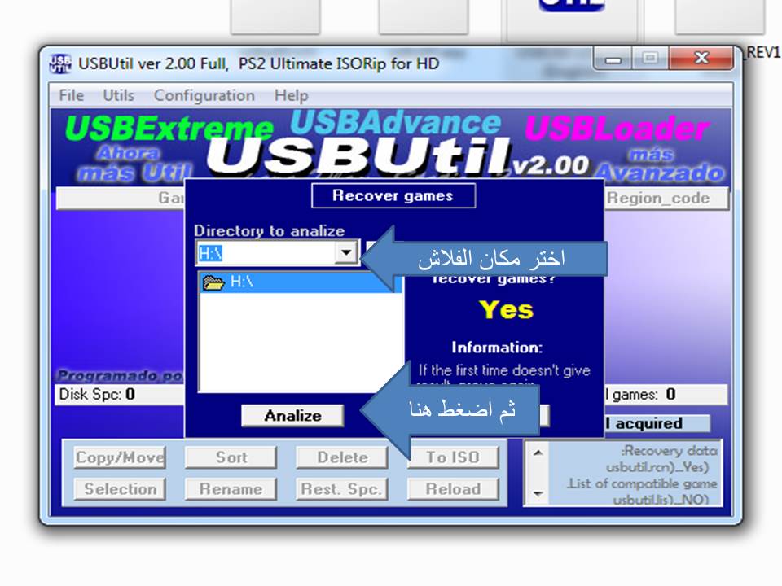This screenshot has width=782, height=586.
Task: Click the games: 0 counter text
Action: tap(644, 395)
